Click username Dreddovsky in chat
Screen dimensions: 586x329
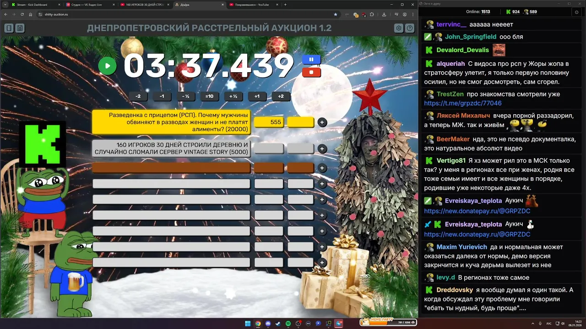(x=455, y=290)
